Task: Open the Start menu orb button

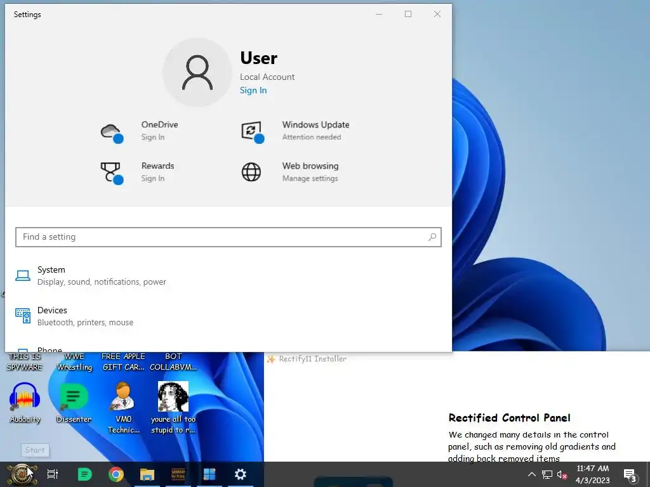Action: pos(22,474)
